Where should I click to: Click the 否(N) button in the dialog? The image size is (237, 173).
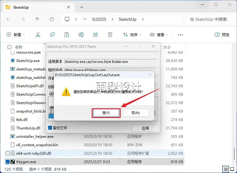(136, 113)
